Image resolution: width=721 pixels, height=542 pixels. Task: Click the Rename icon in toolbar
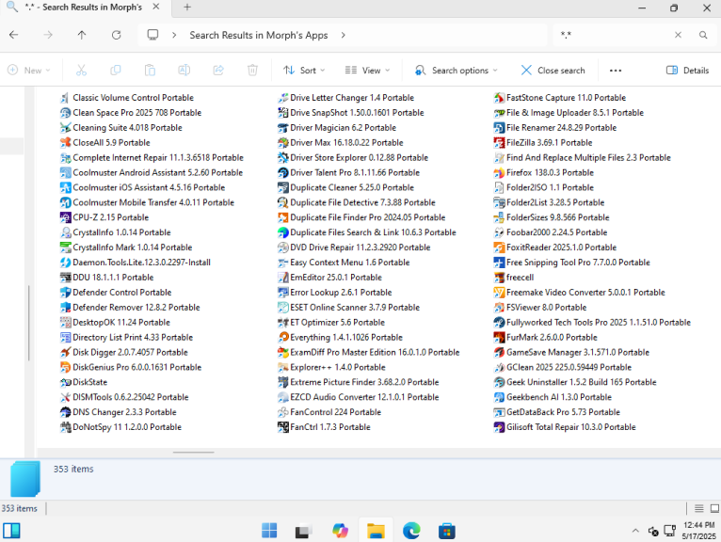click(184, 71)
